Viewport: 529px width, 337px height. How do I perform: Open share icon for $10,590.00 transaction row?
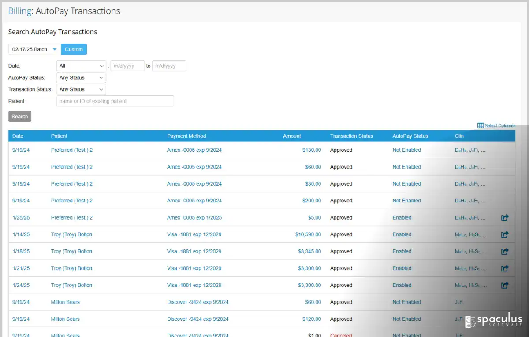(505, 234)
